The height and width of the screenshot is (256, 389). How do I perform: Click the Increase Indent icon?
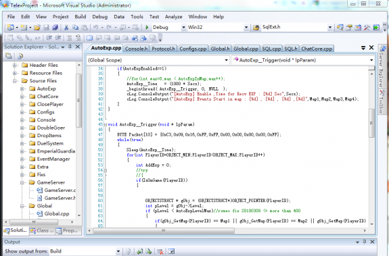point(58,38)
